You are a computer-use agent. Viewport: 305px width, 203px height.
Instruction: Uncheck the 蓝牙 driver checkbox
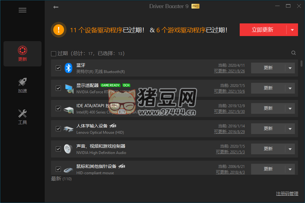58,68
